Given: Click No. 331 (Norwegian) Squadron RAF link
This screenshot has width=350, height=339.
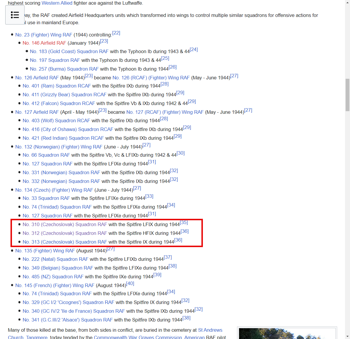Looking at the screenshot, I should (x=61, y=173).
